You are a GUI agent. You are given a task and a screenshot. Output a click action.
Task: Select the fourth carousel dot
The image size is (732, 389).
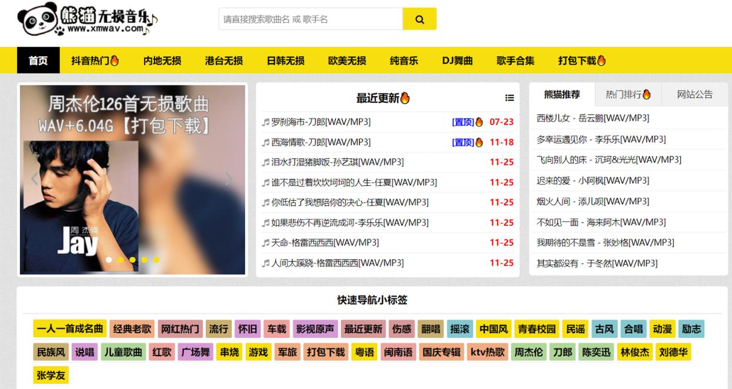[144, 260]
